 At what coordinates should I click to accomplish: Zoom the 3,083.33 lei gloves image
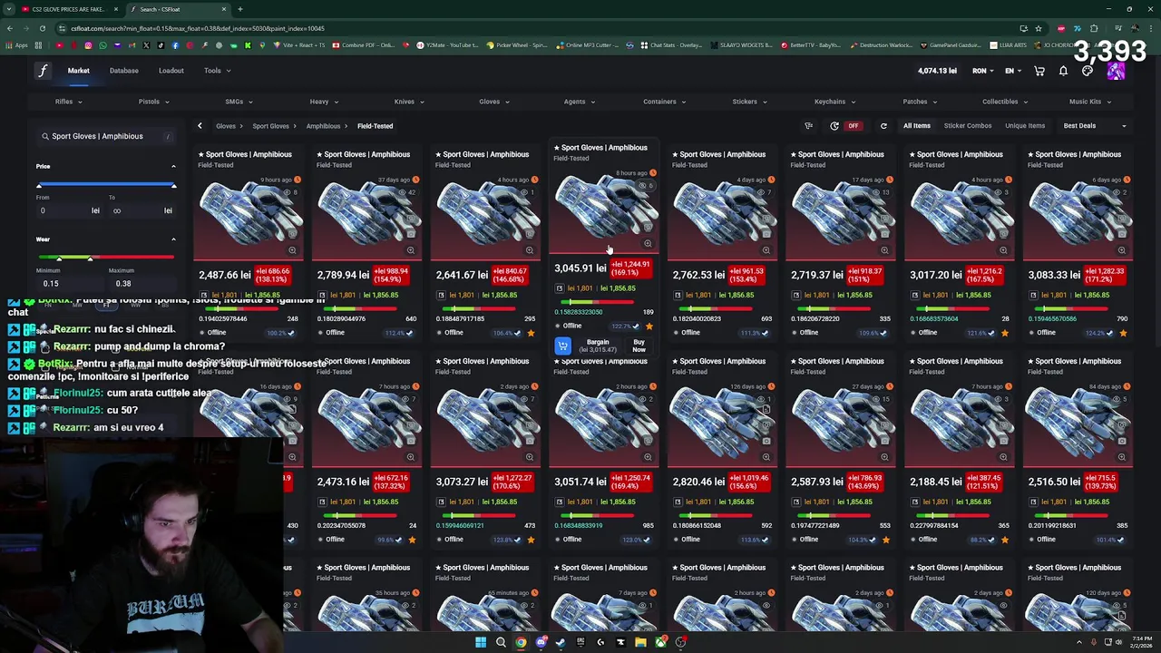1122,250
